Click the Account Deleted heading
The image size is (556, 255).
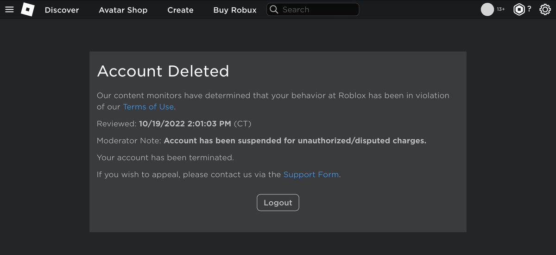point(163,71)
